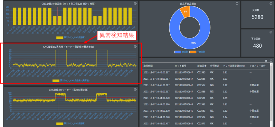275x127 pixels.
Task: Click measurement 1.14 in the C02584 row
Action: tap(225, 117)
